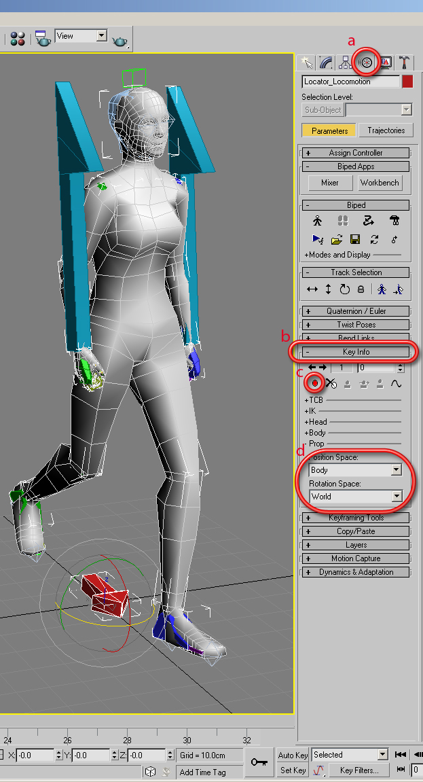Go to previous key arrow
Image resolution: width=423 pixels, height=782 pixels.
pyautogui.click(x=312, y=368)
